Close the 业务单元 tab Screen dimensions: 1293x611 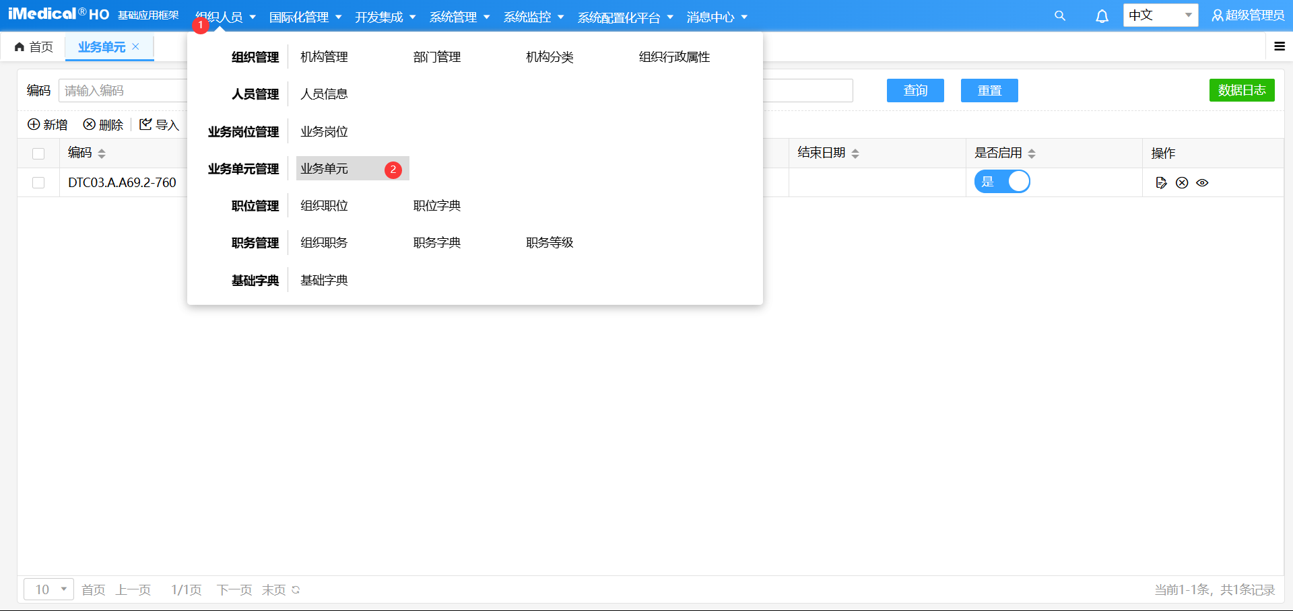(135, 46)
